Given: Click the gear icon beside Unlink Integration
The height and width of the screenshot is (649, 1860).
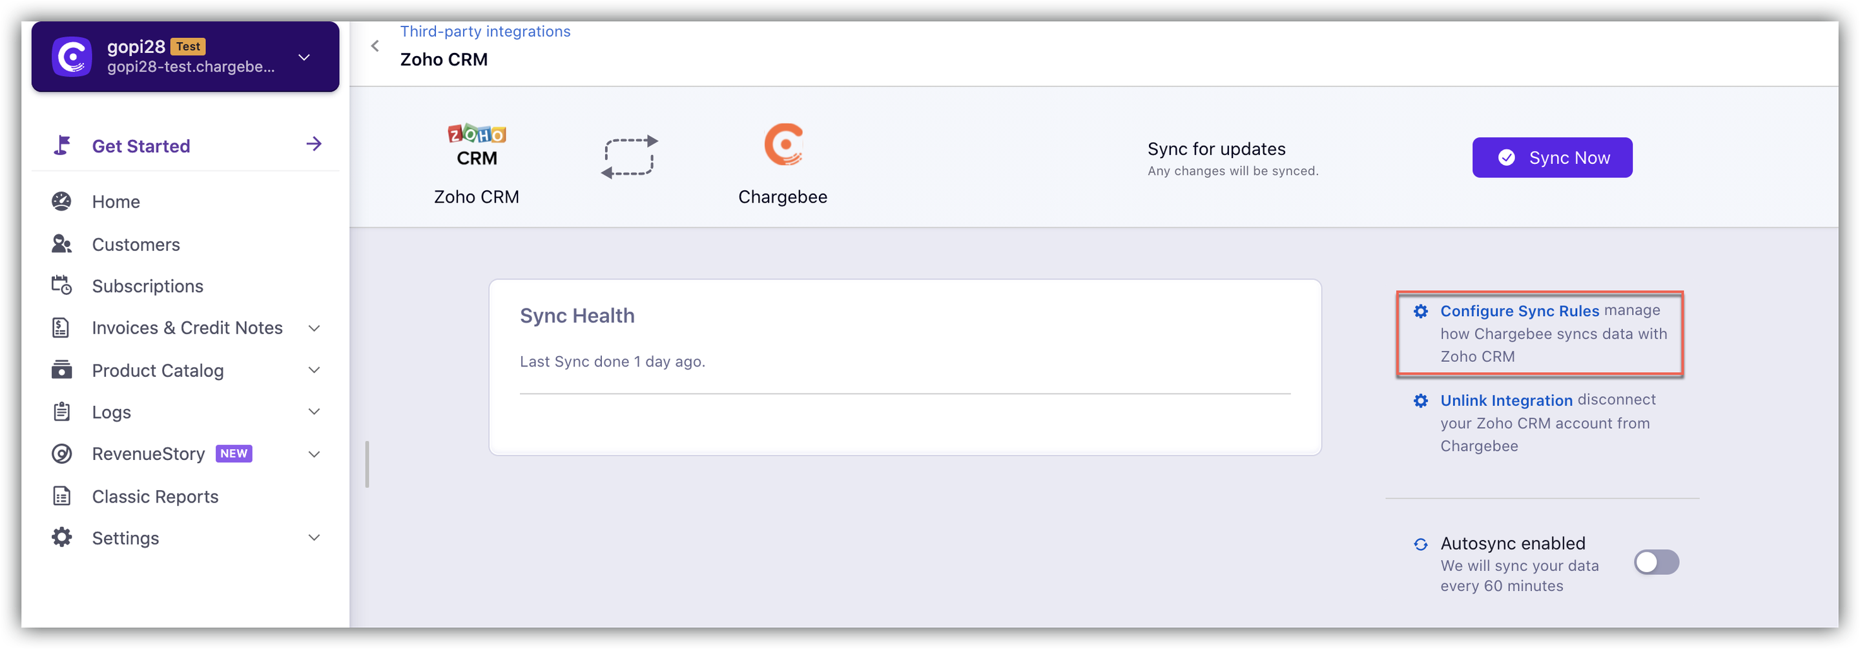Looking at the screenshot, I should pyautogui.click(x=1420, y=400).
